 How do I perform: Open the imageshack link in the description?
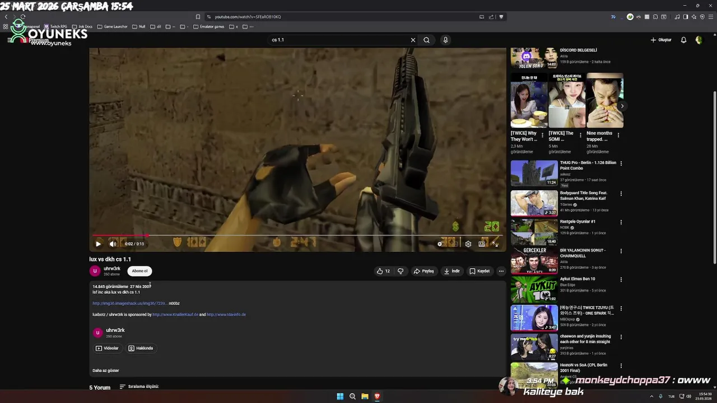click(x=130, y=303)
